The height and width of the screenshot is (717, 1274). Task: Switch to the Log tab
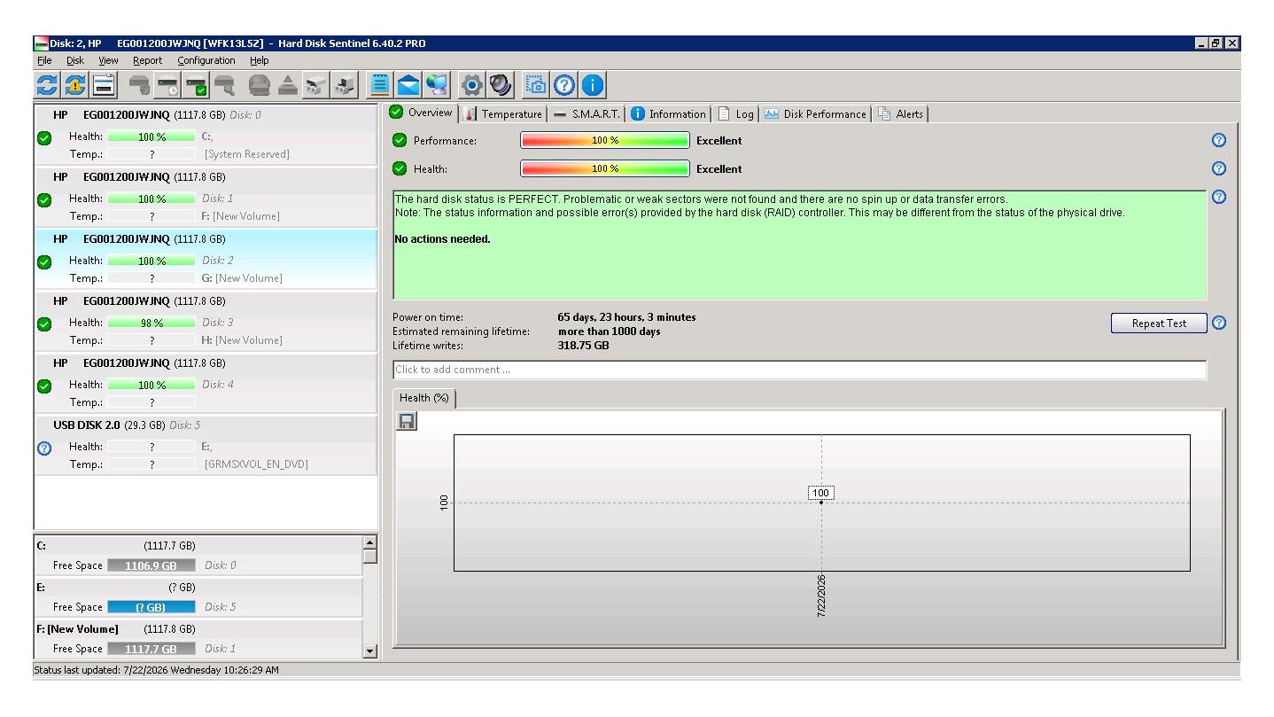pyautogui.click(x=735, y=113)
